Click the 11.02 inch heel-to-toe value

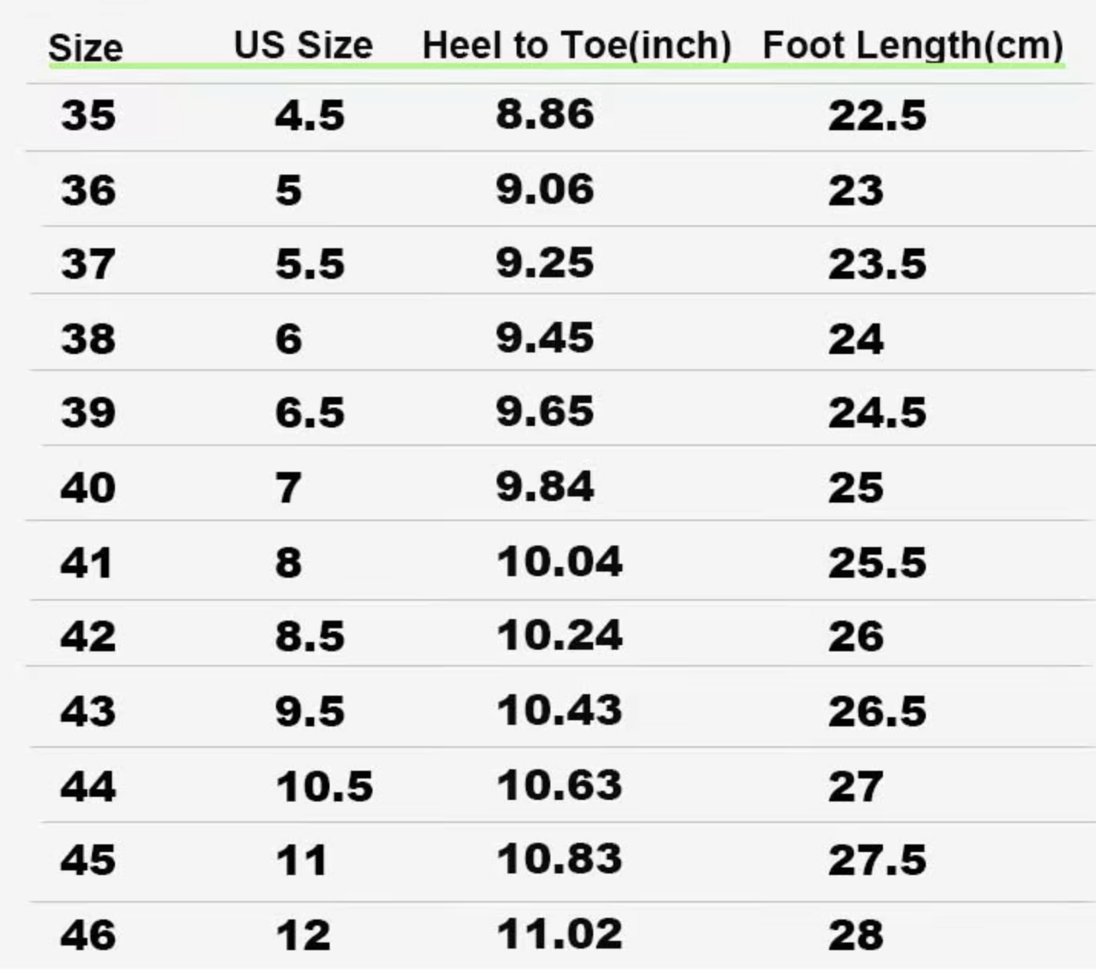coord(559,934)
